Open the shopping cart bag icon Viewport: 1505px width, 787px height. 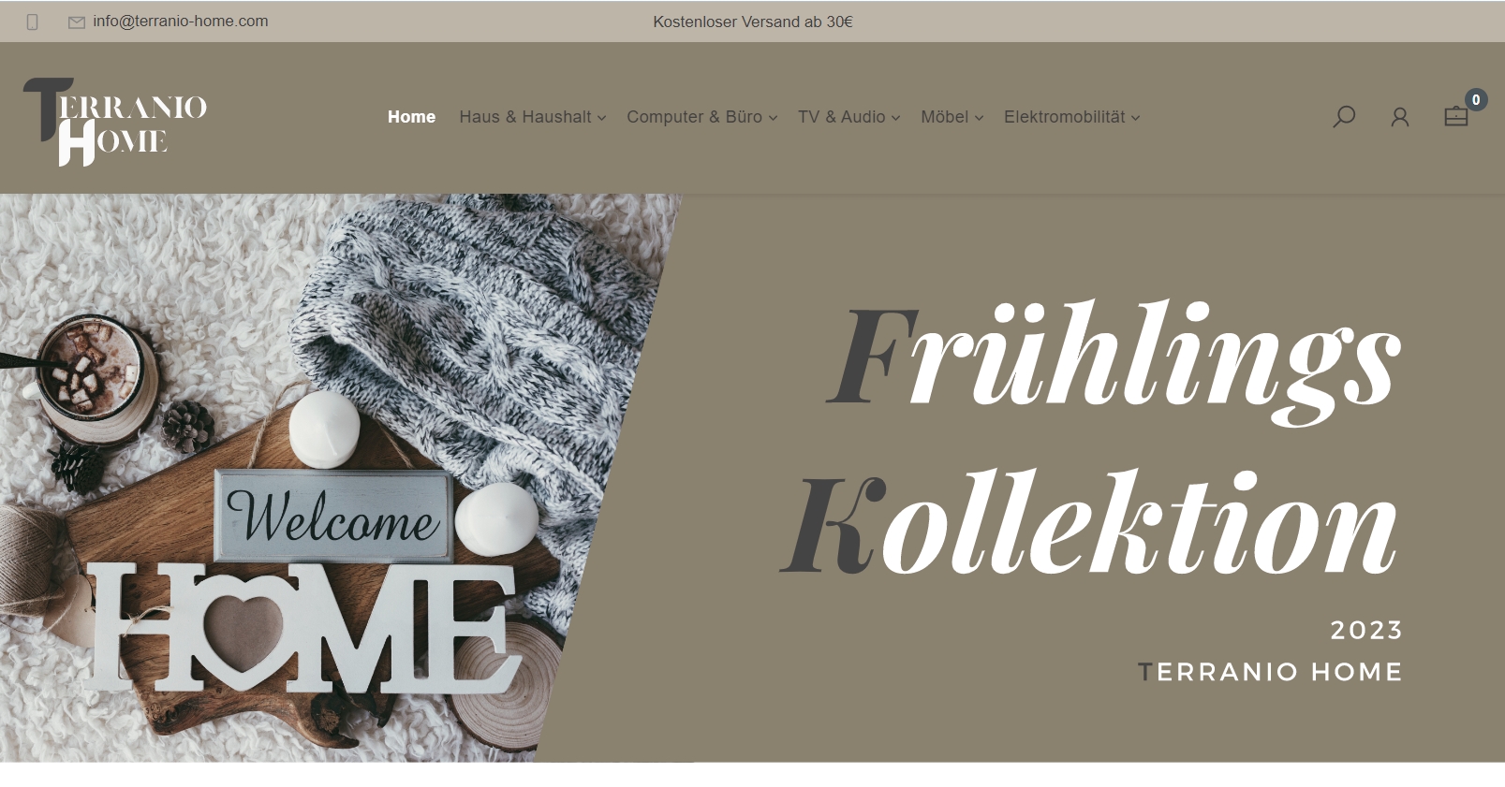(x=1455, y=117)
